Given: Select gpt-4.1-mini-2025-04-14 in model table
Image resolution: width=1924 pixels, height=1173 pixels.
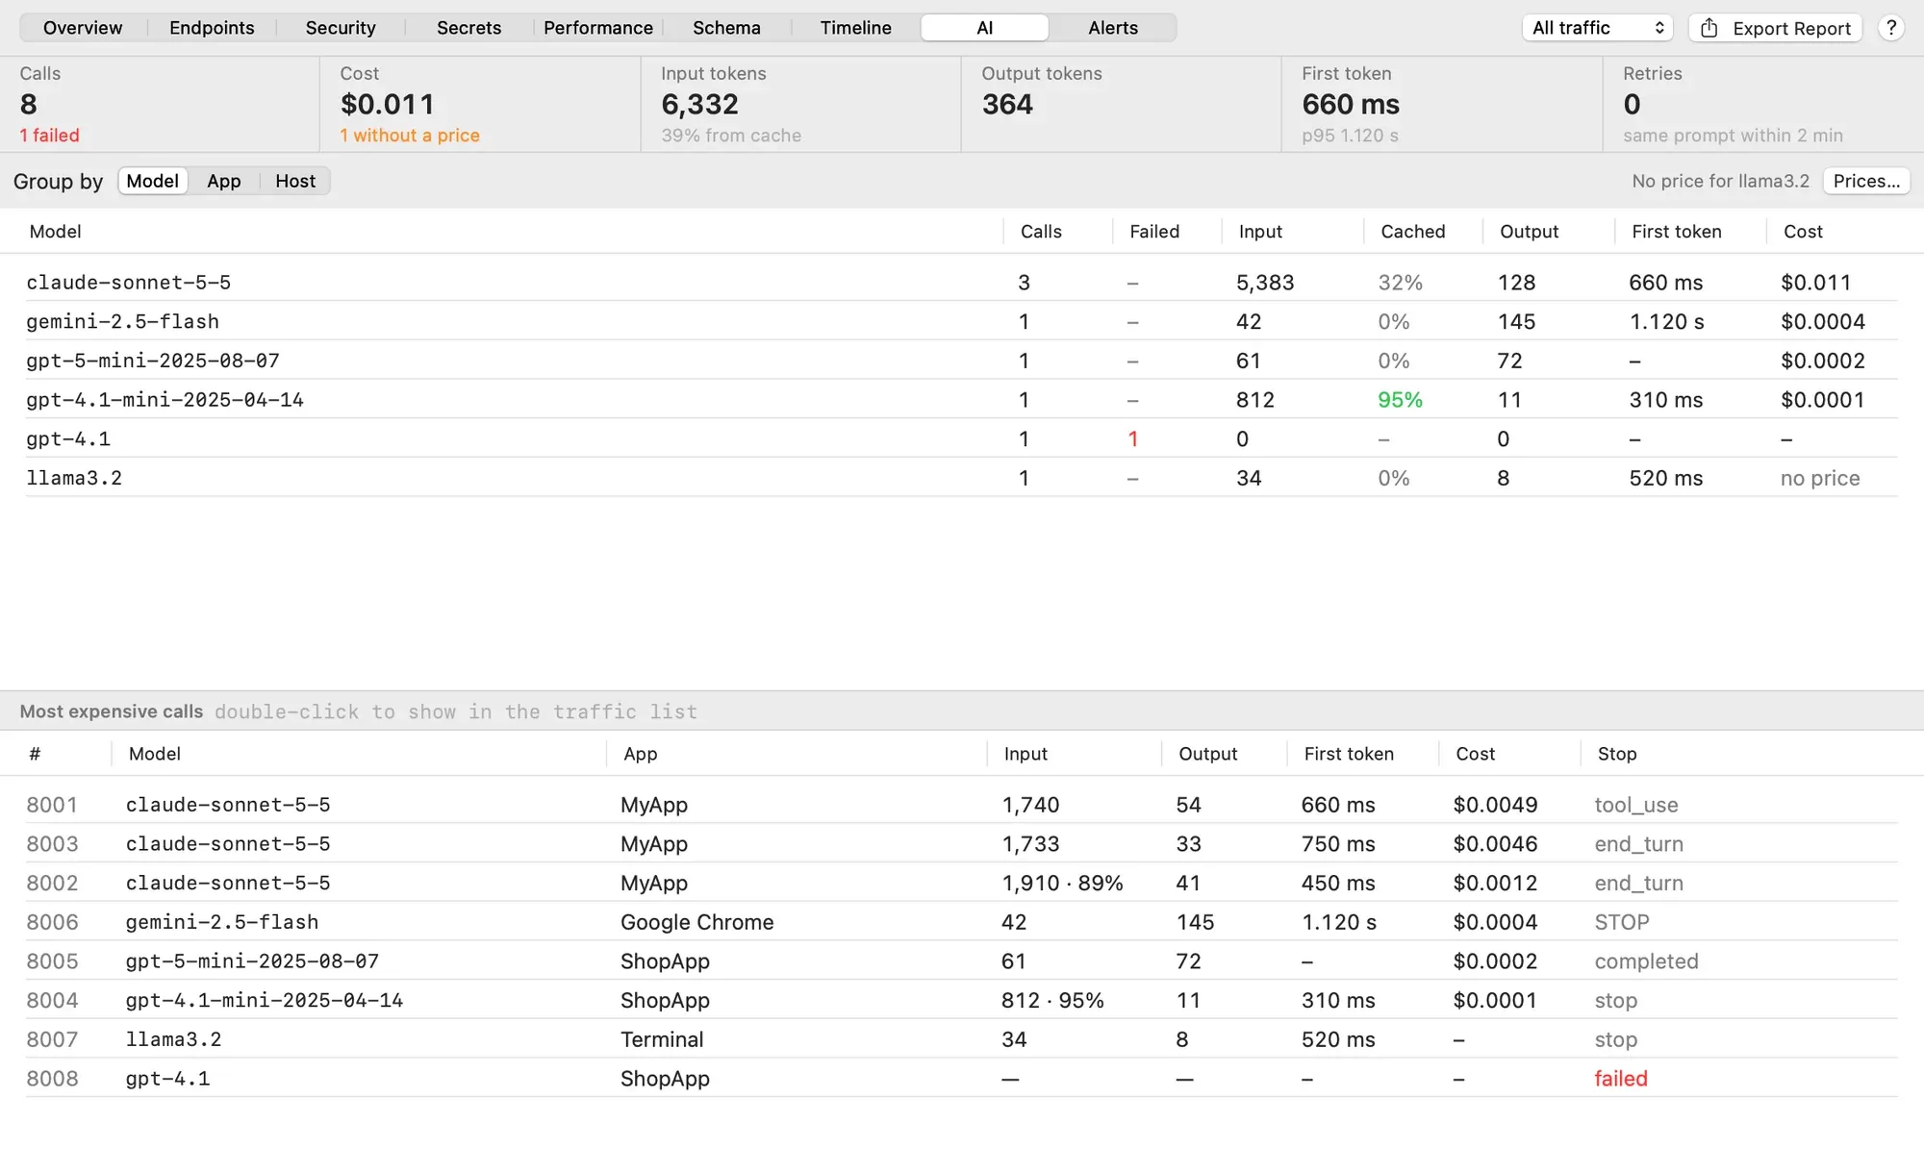Looking at the screenshot, I should point(962,400).
